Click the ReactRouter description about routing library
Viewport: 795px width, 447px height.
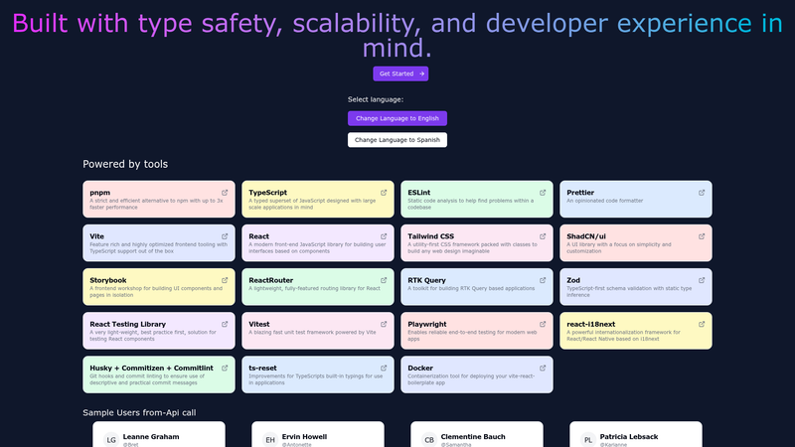[314, 288]
